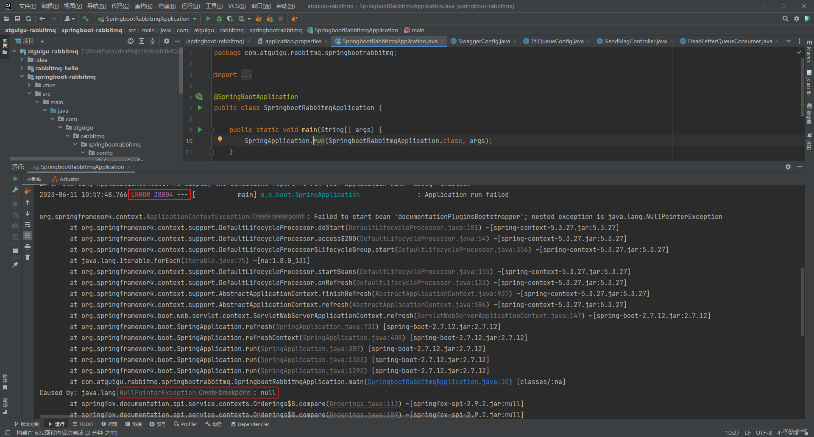Open Project panel options gear icon
This screenshot has height=437, width=814.
pyautogui.click(x=167, y=41)
